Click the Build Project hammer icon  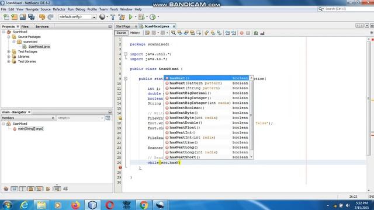(113, 17)
